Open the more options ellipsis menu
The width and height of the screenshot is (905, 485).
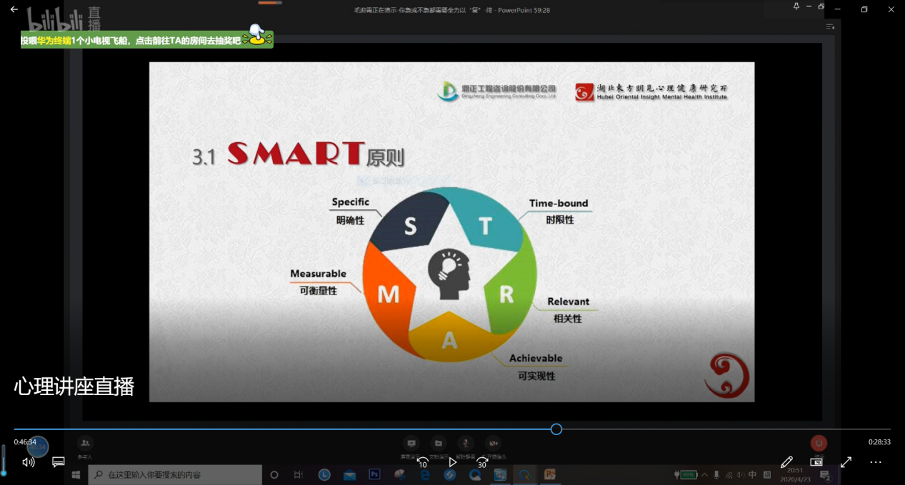tap(876, 462)
